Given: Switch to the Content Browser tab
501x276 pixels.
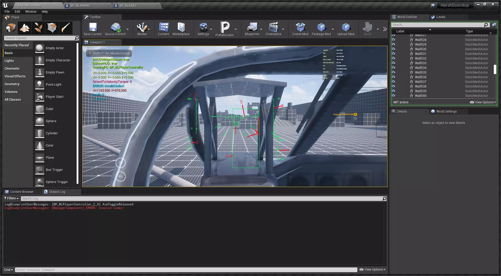Looking at the screenshot, I should (x=22, y=192).
